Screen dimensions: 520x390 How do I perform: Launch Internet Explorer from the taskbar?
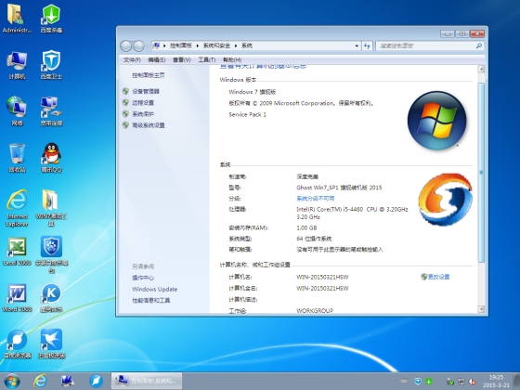(x=40, y=381)
